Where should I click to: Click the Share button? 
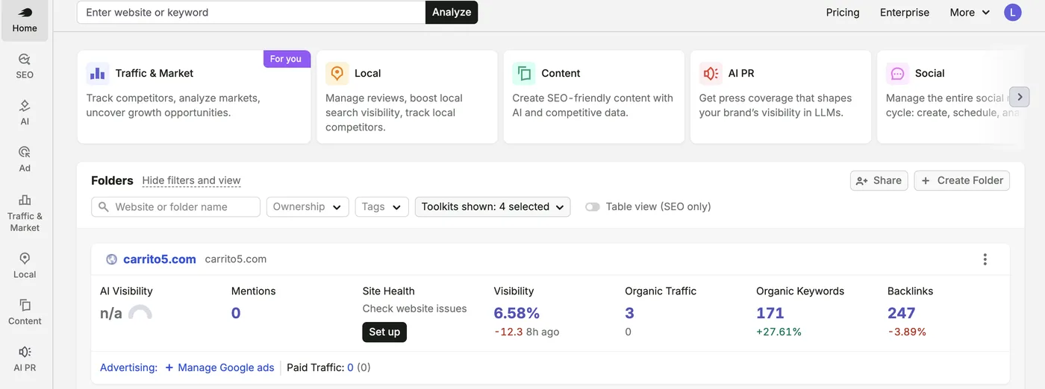(879, 180)
